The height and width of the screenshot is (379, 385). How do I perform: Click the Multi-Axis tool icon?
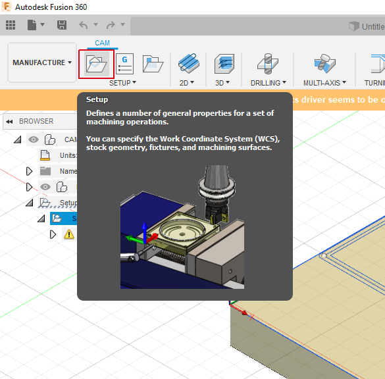[324, 63]
